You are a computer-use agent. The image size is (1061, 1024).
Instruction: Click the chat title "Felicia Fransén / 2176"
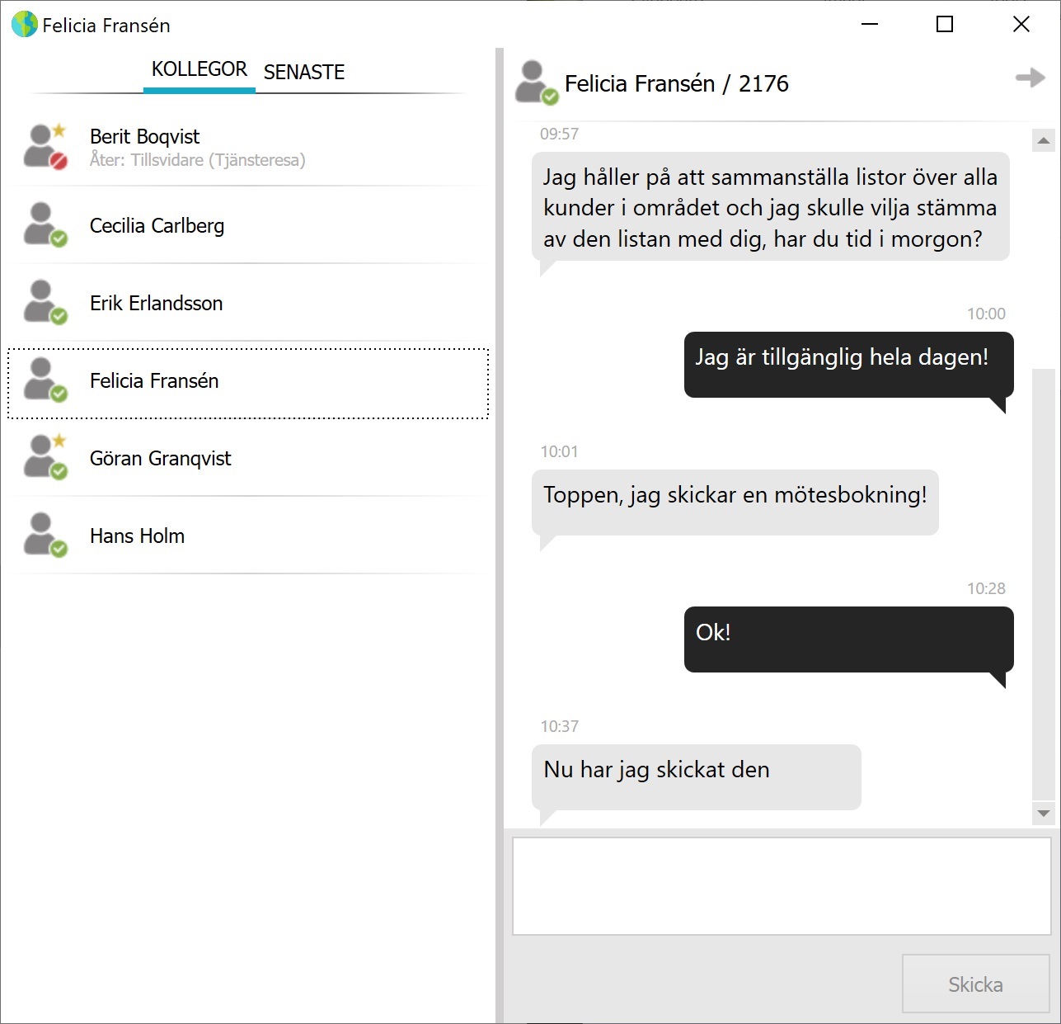677,83
